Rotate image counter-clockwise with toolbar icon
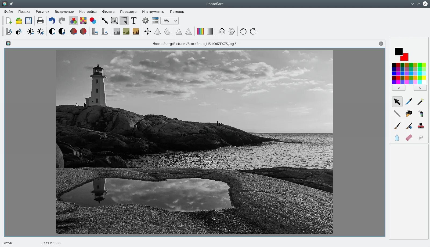Viewport: 430px width, 247px height. pyautogui.click(x=243, y=32)
